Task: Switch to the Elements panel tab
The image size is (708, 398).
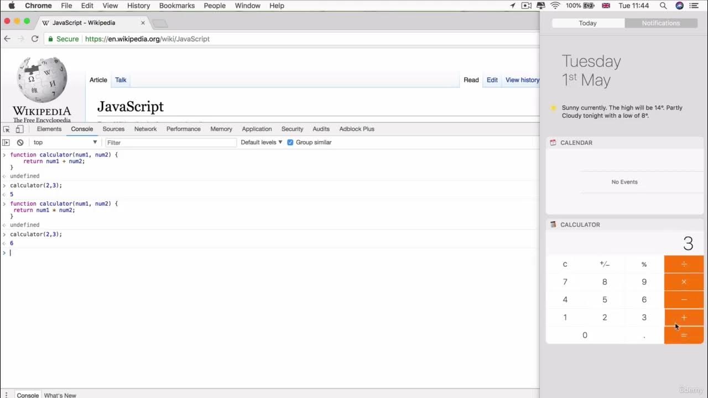Action: tap(49, 129)
